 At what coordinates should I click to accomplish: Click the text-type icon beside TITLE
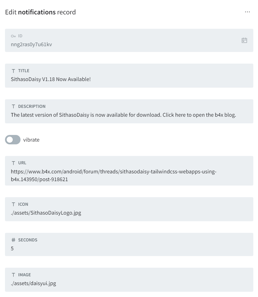13,71
